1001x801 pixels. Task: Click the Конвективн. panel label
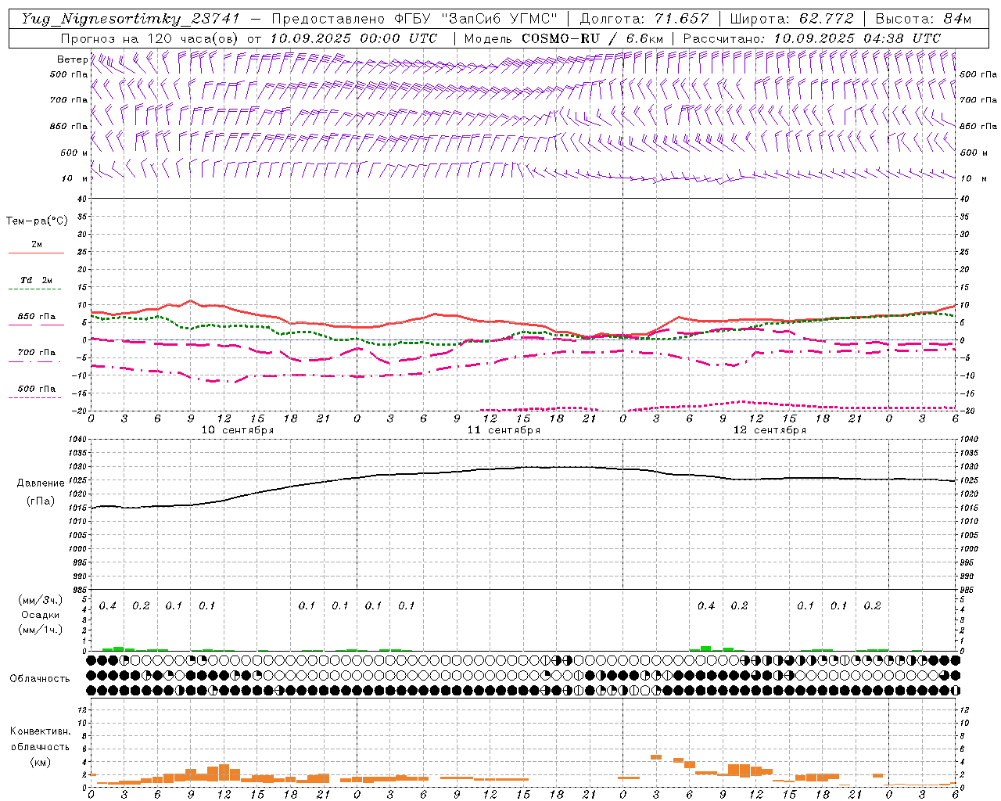40,731
